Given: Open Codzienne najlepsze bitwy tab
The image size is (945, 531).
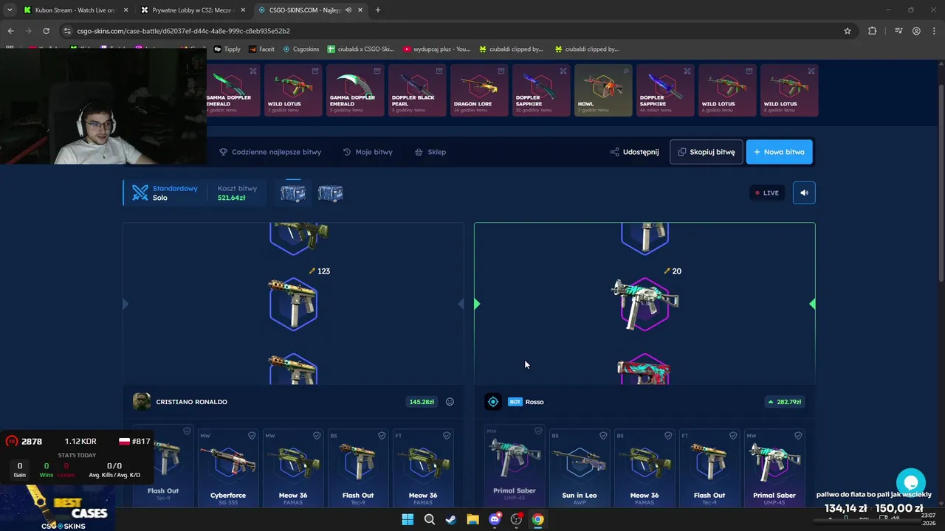Looking at the screenshot, I should point(270,152).
